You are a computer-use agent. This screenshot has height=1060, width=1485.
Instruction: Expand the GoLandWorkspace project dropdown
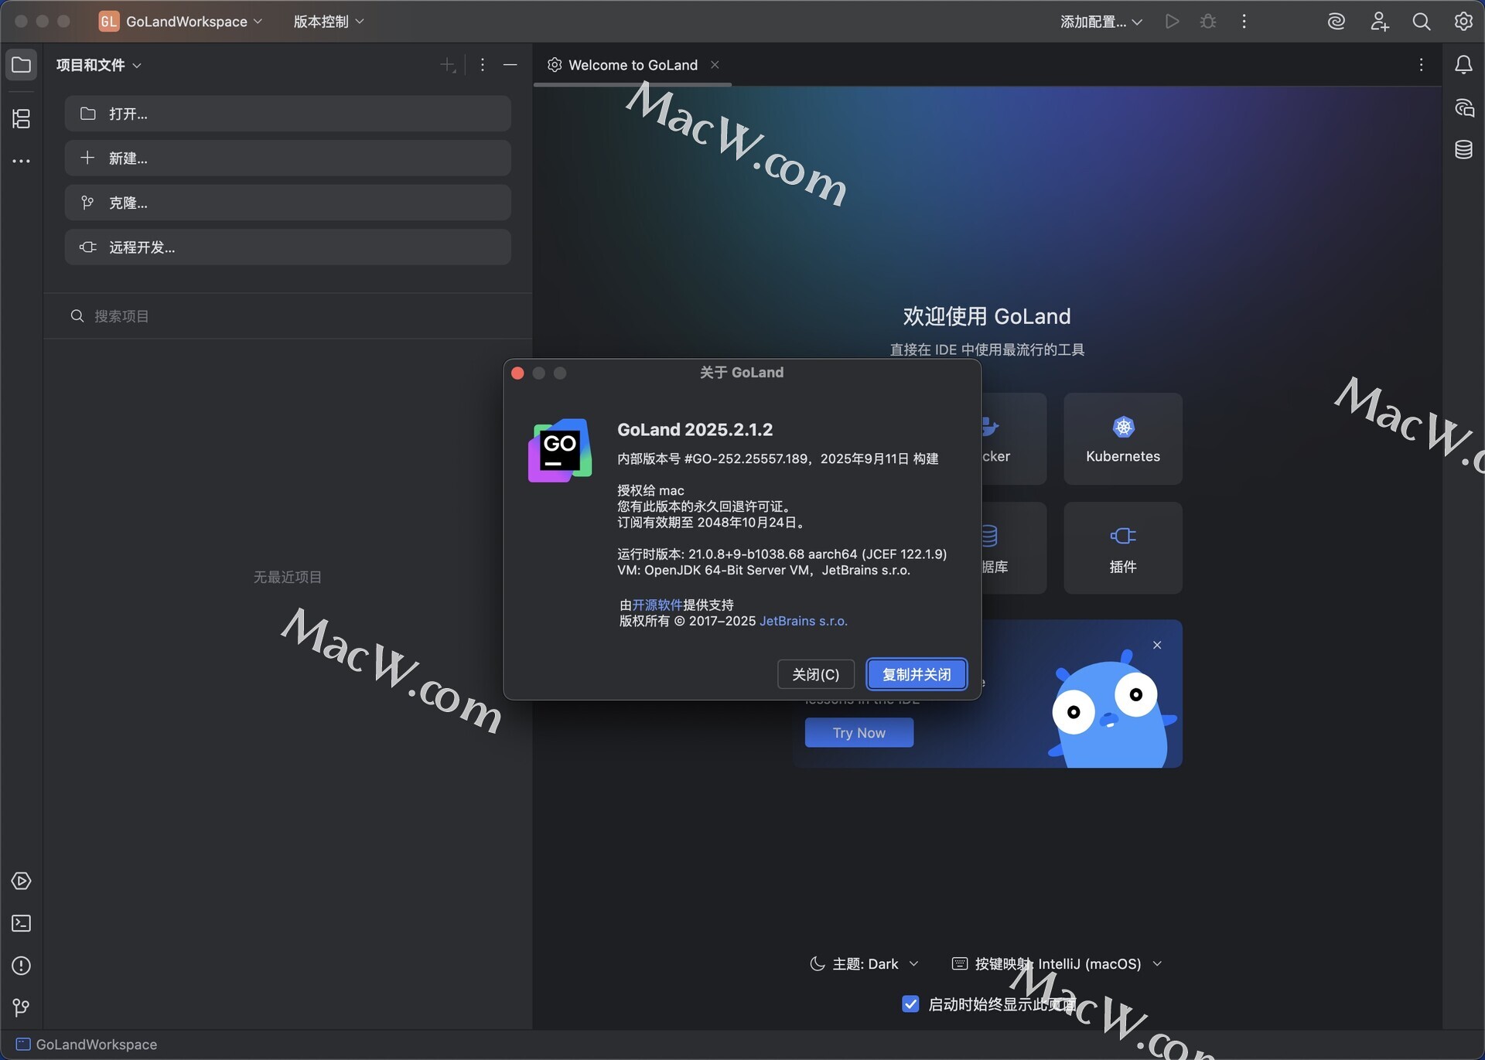point(181,22)
